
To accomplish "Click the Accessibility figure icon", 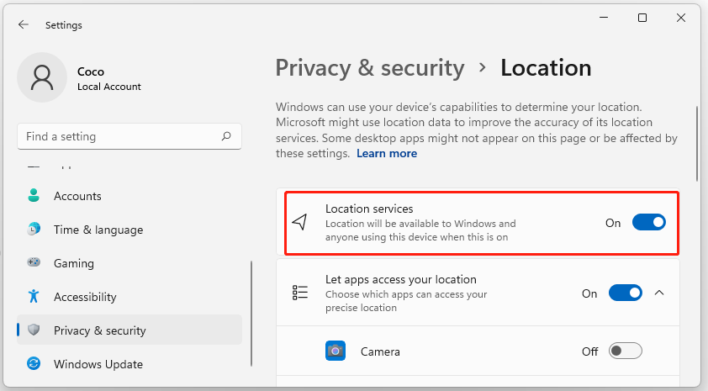I will click(34, 296).
